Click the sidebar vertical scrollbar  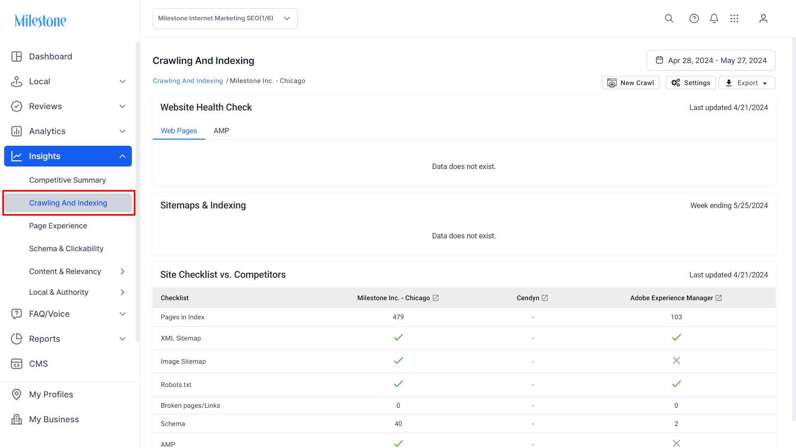(x=138, y=191)
